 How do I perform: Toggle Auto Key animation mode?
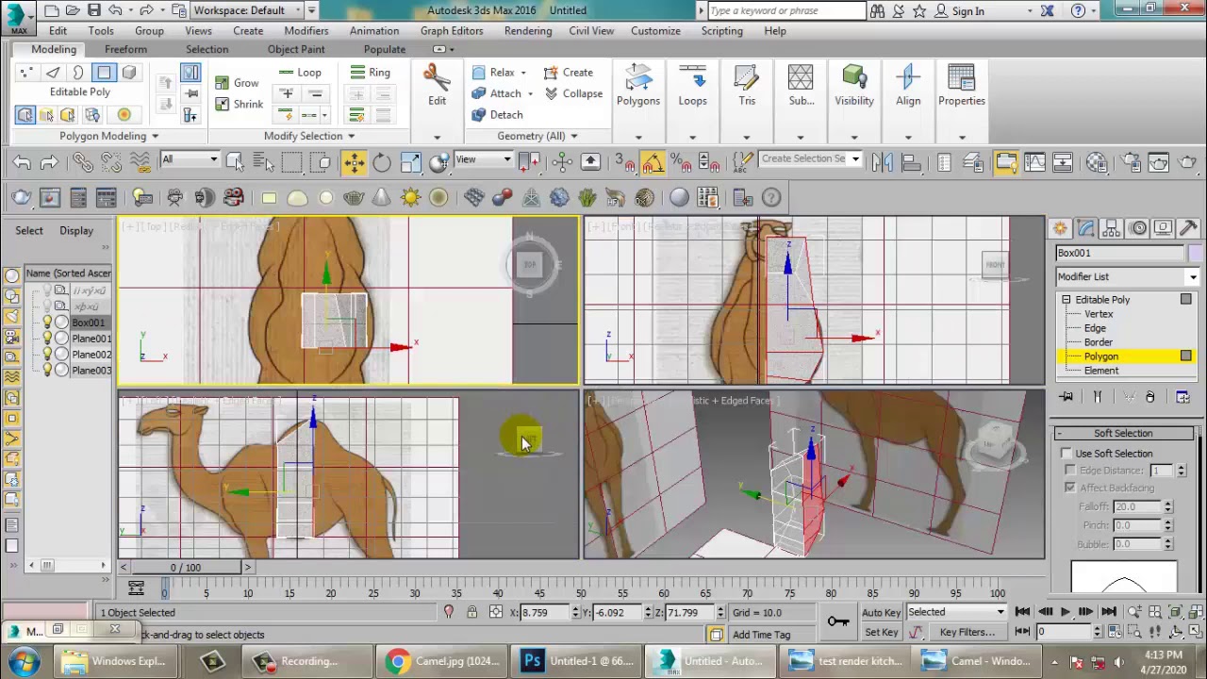(x=881, y=612)
